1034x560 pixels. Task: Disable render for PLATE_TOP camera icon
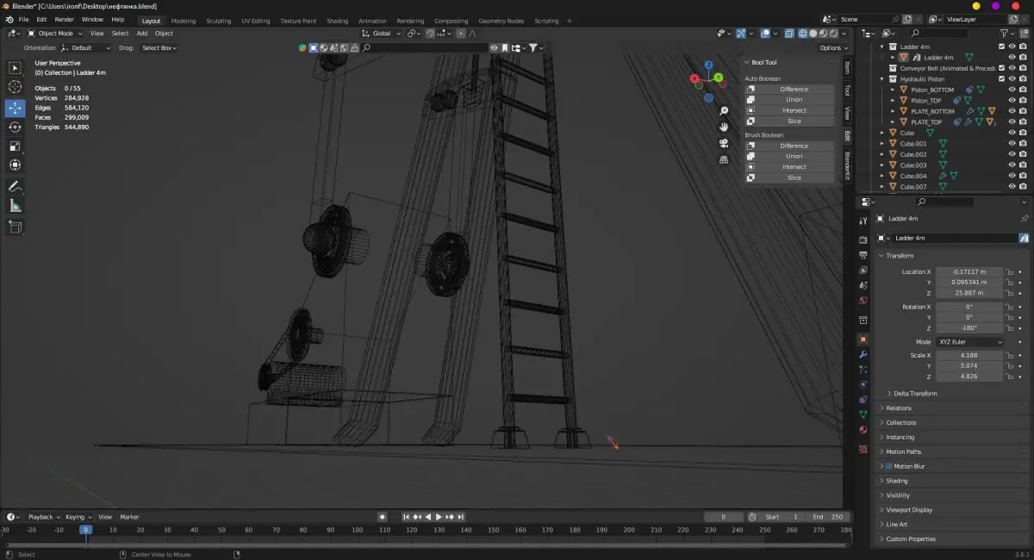(x=1023, y=121)
